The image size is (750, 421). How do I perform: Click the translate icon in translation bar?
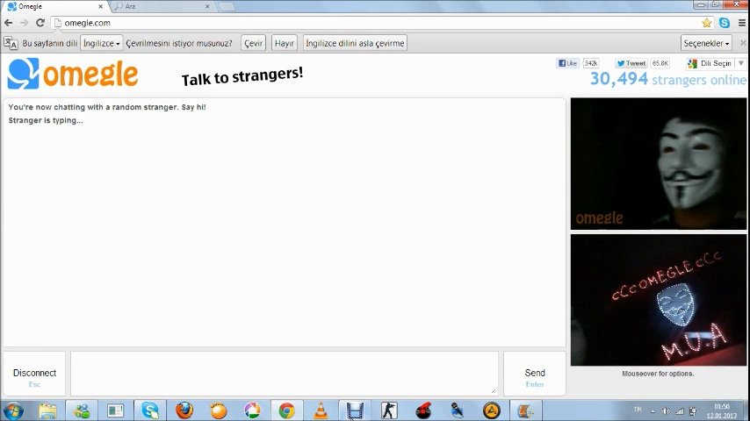pyautogui.click(x=11, y=43)
